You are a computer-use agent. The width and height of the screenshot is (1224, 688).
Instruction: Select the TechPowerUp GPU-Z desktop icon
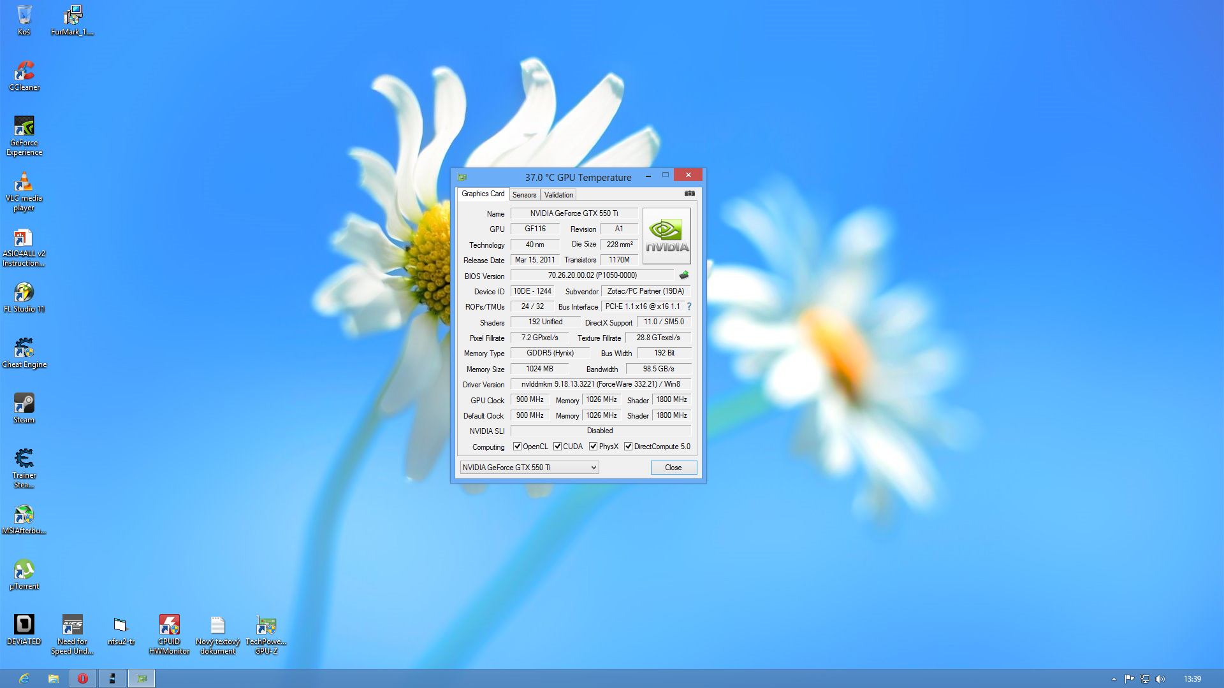(x=266, y=634)
